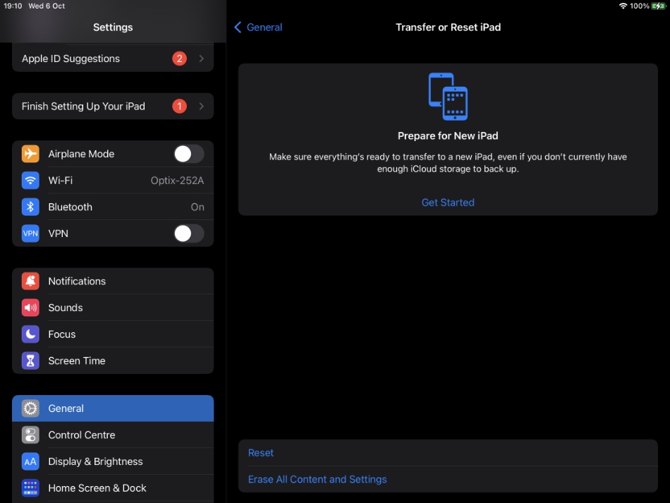Tap the Settings sidebar title

pos(113,28)
